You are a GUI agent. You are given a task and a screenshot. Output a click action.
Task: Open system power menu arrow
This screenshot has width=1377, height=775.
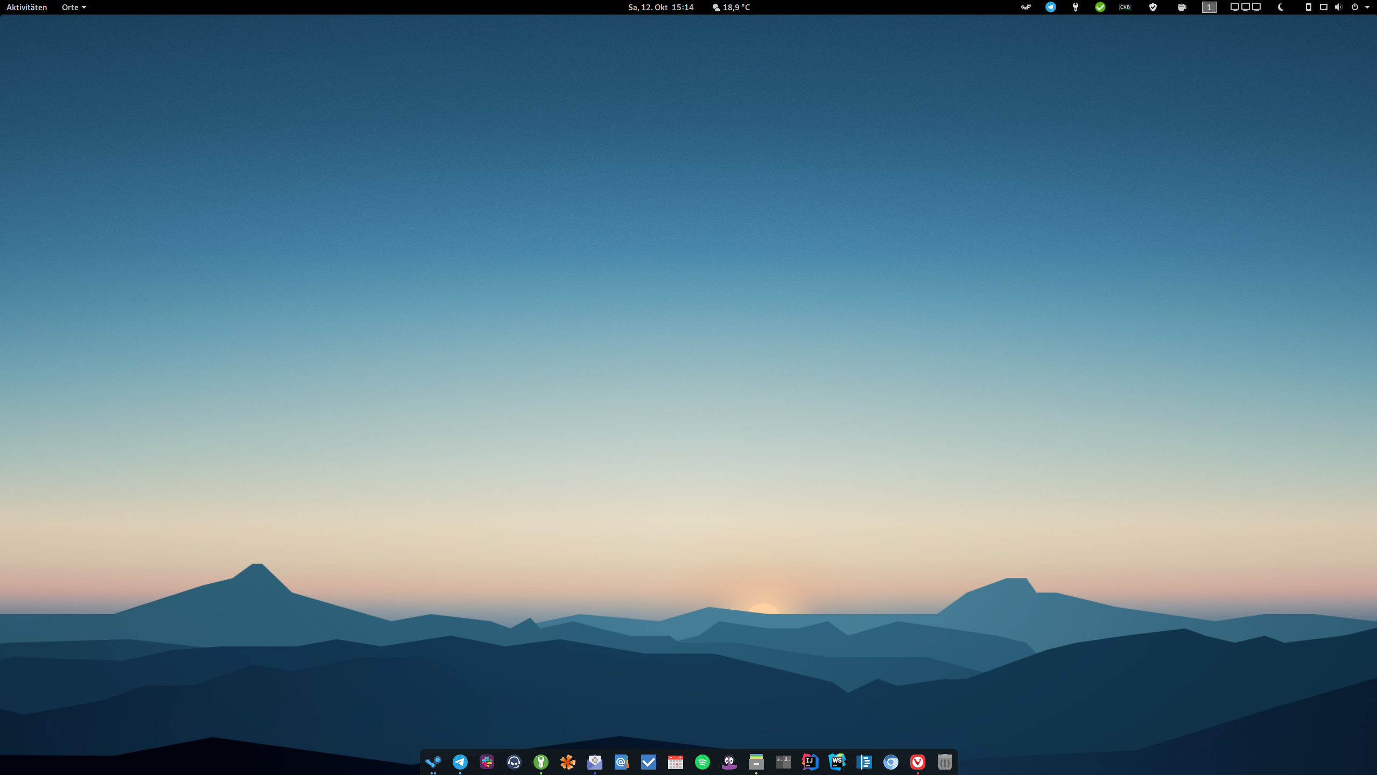1367,7
